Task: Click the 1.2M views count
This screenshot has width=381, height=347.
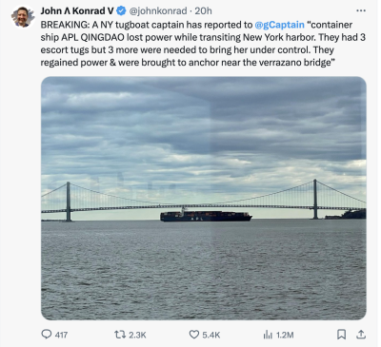Action: point(285,335)
